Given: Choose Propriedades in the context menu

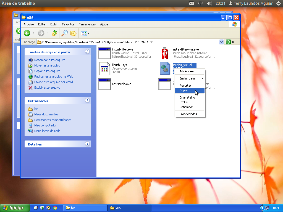Looking at the screenshot, I should [190, 114].
